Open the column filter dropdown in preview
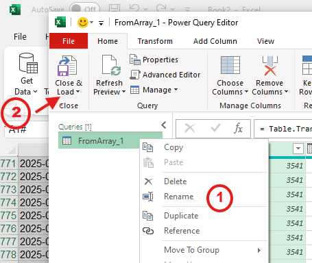 pyautogui.click(x=298, y=149)
